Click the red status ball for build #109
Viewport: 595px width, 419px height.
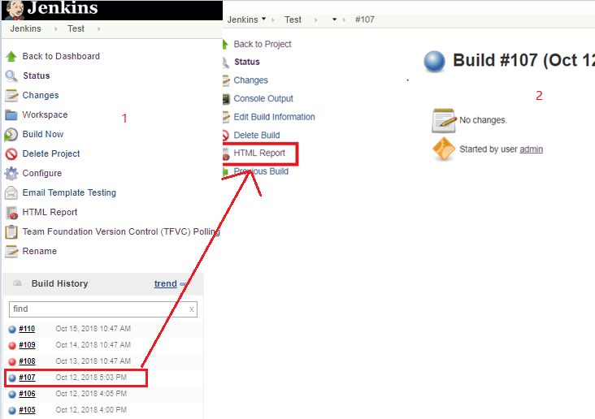click(12, 345)
